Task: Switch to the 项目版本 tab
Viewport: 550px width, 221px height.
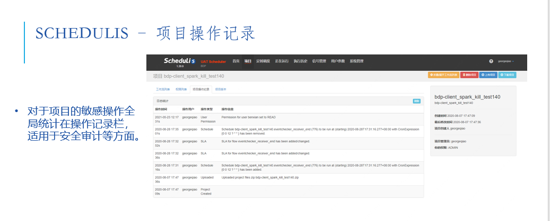Action: point(221,89)
